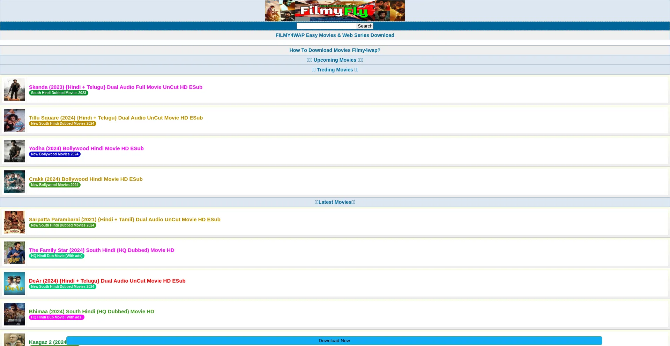Select HQ Hindi Dub tag under Family Star
This screenshot has width=670, height=346.
[57, 256]
